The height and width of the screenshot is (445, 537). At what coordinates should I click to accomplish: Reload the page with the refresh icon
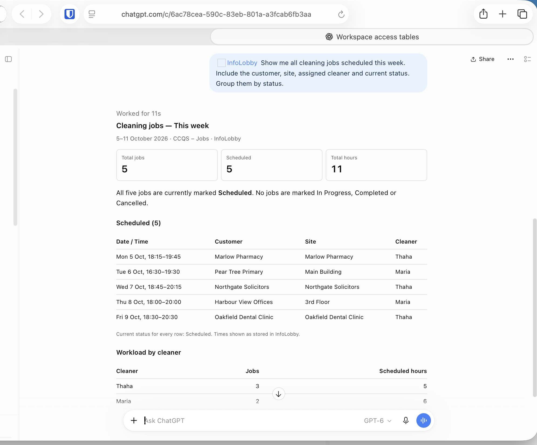pyautogui.click(x=341, y=14)
